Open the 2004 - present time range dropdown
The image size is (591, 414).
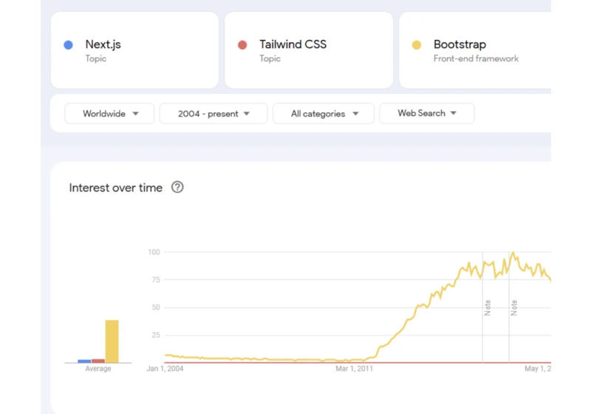[x=213, y=114]
